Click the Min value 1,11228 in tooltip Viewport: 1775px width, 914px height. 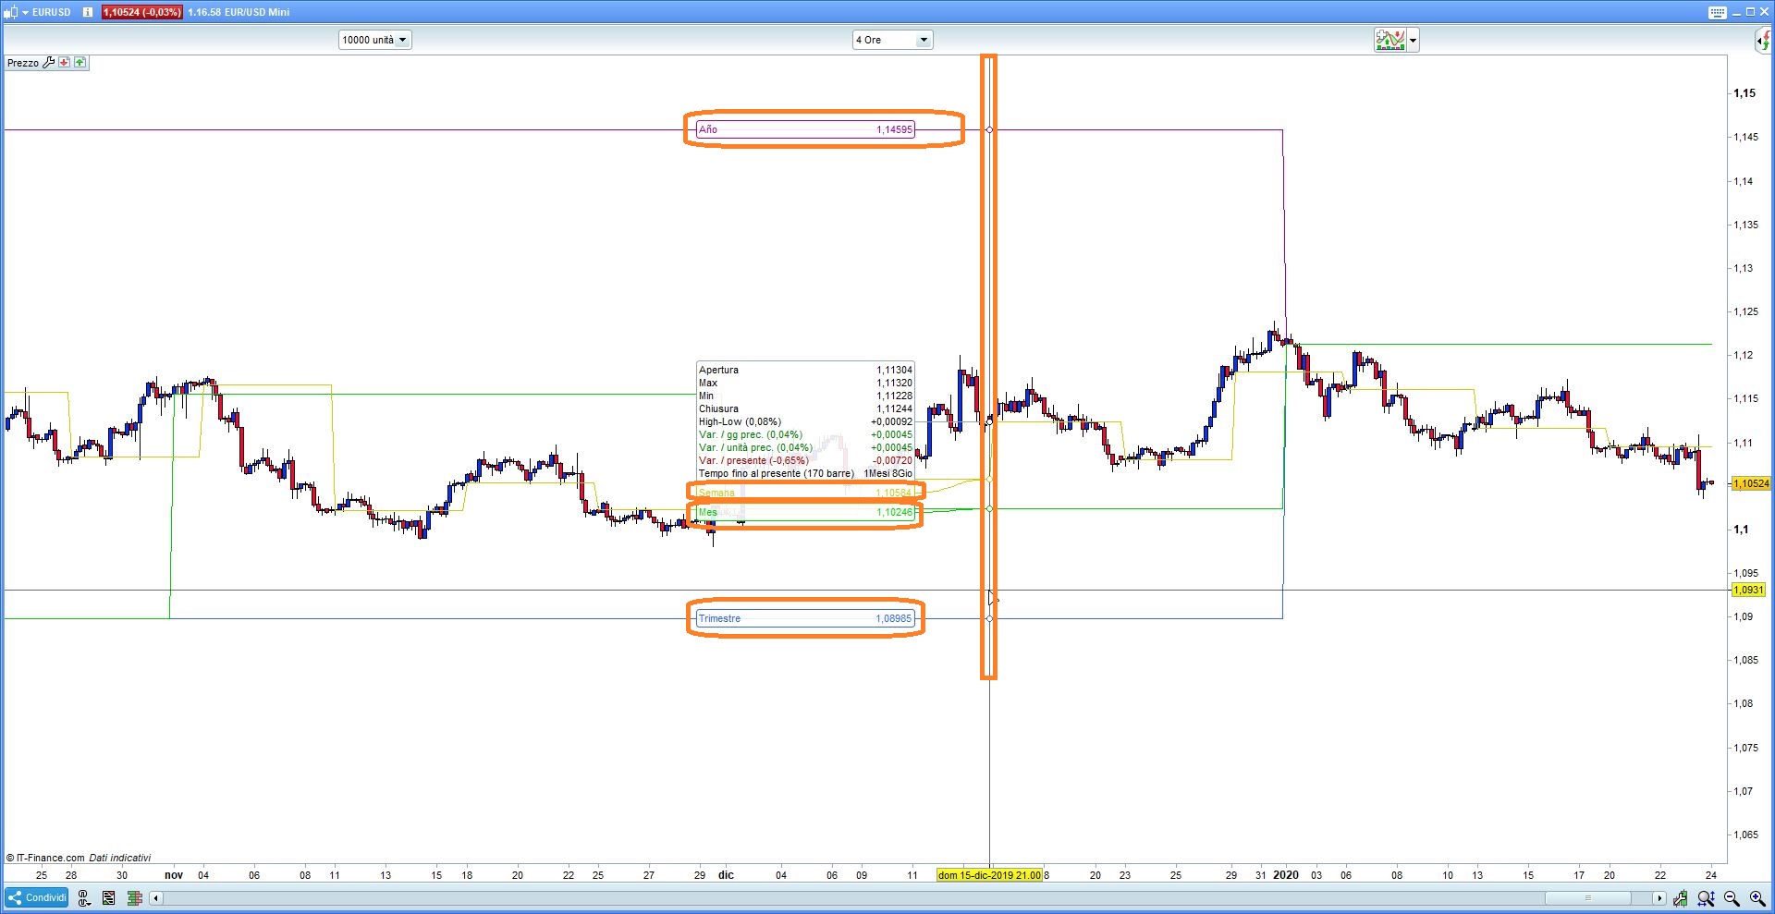click(x=894, y=396)
